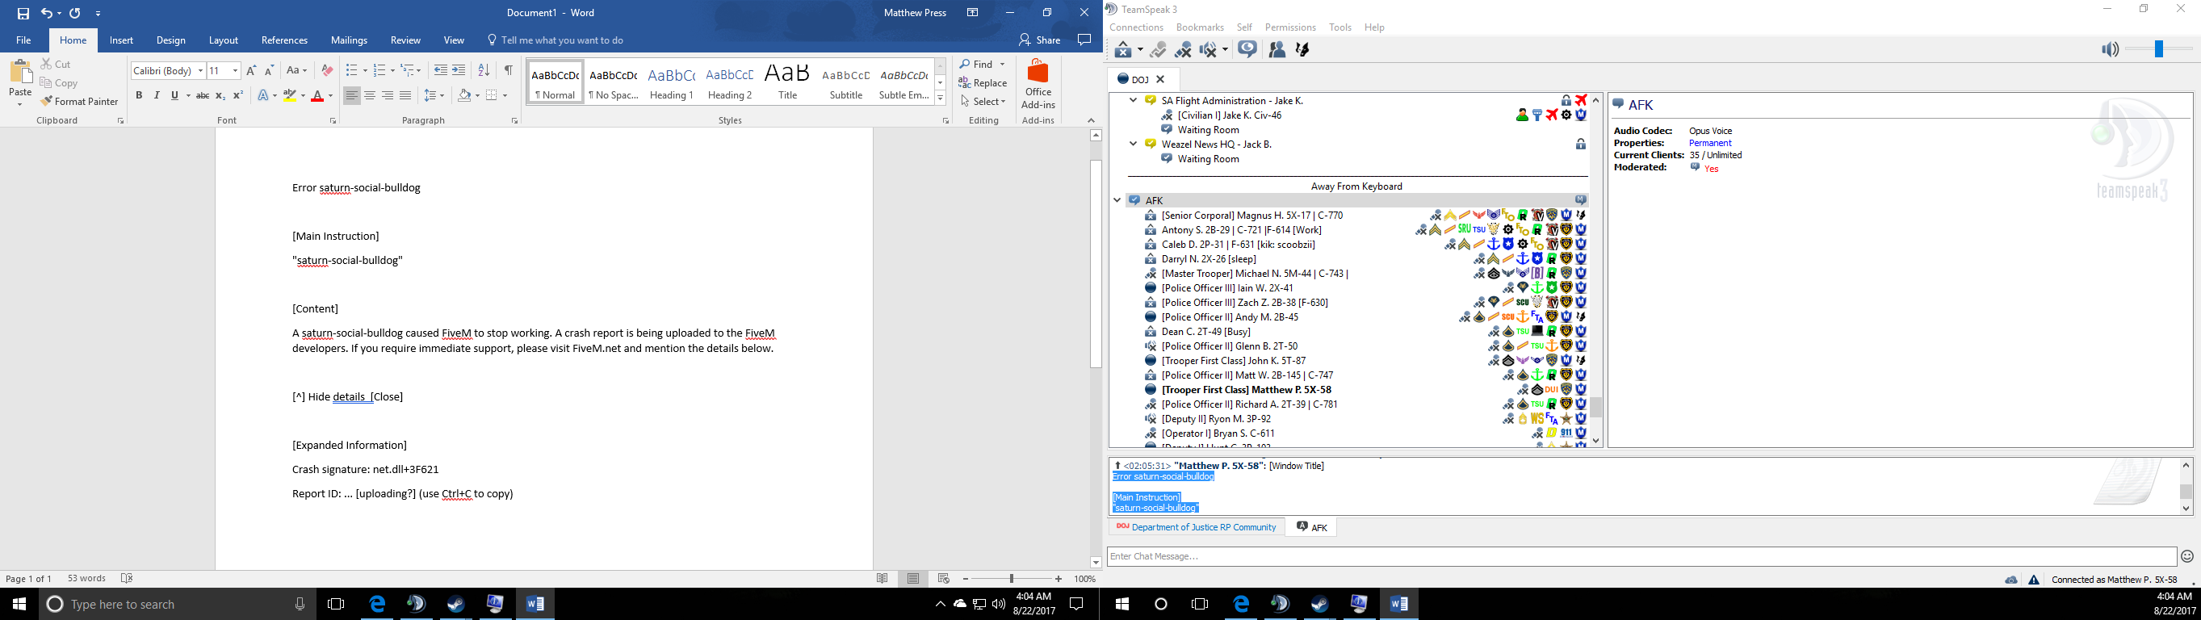The image size is (2201, 620).
Task: Apply the Title style
Action: point(788,83)
